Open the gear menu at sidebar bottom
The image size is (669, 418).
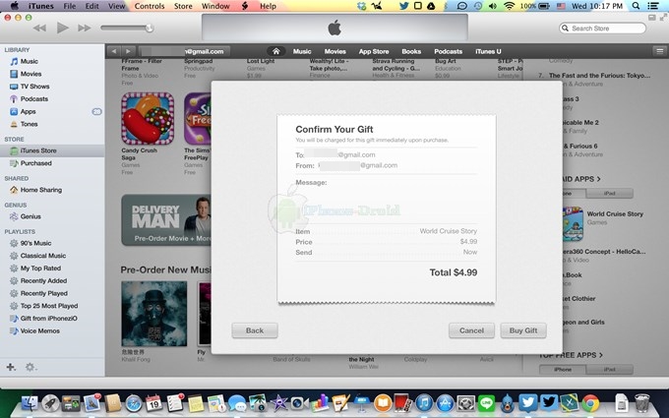pyautogui.click(x=30, y=367)
